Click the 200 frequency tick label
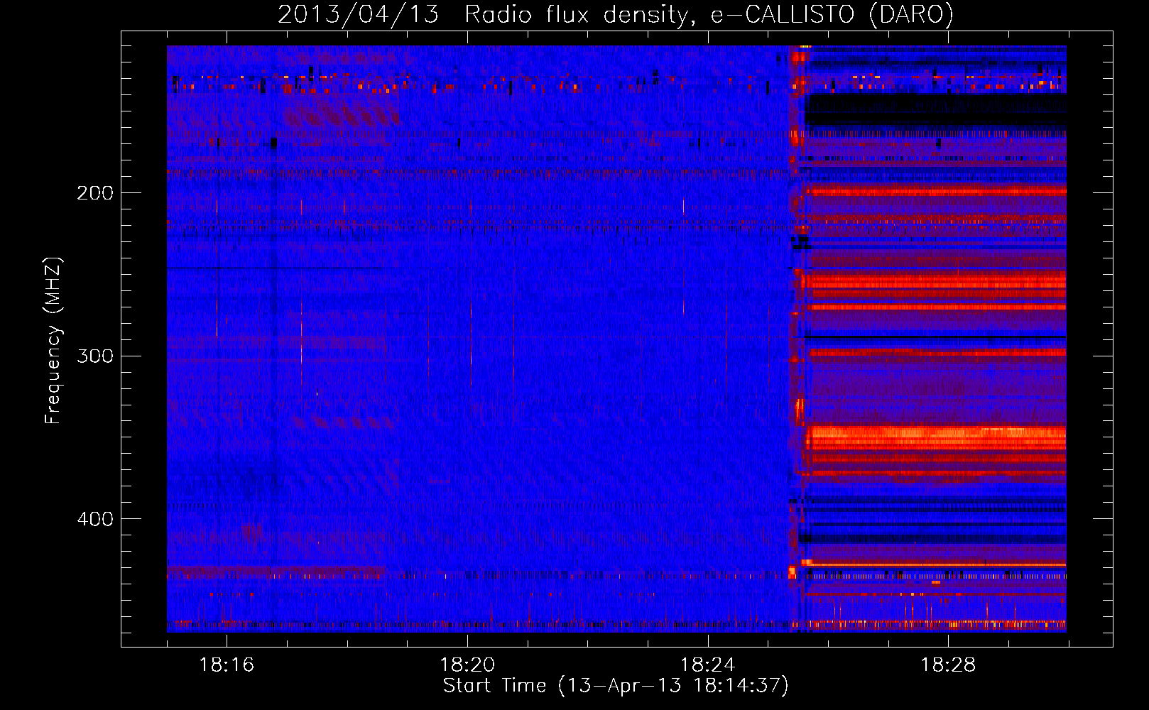The image size is (1149, 710). pyautogui.click(x=95, y=193)
